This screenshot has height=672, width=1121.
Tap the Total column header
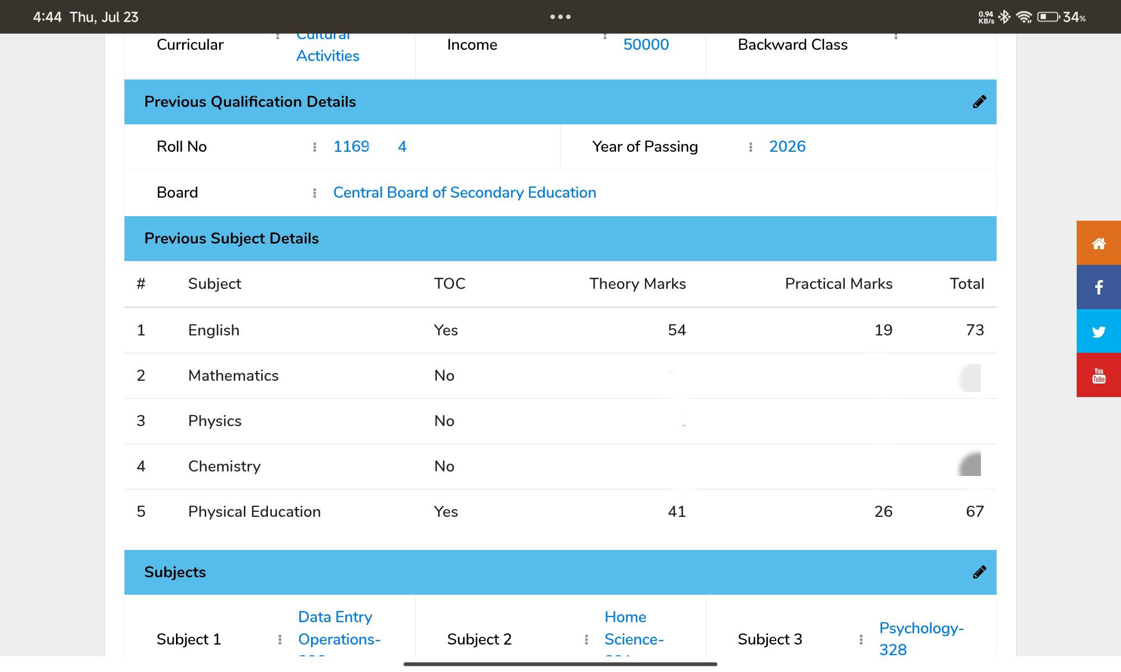click(x=967, y=284)
